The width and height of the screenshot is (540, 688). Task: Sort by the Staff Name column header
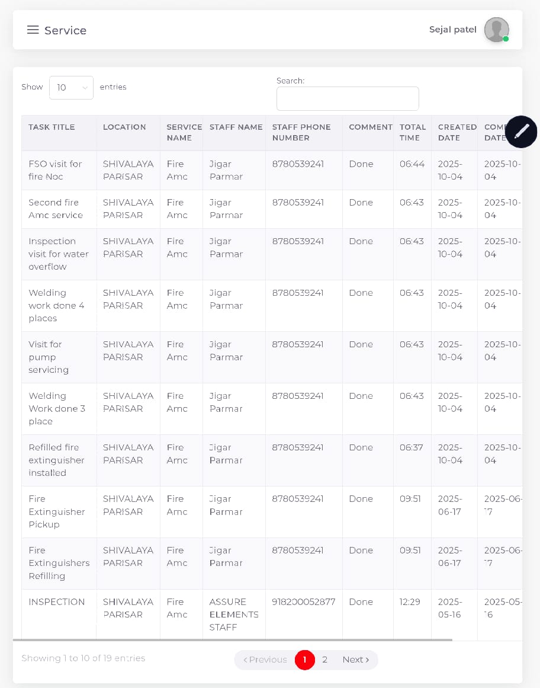click(x=236, y=127)
